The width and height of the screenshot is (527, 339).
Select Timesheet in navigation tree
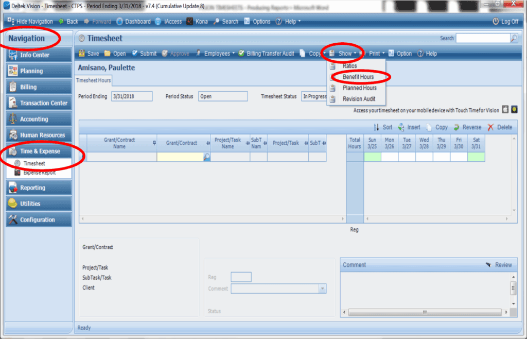tap(34, 163)
